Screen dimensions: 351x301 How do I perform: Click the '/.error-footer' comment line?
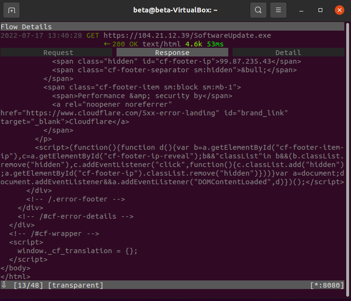(x=75, y=199)
